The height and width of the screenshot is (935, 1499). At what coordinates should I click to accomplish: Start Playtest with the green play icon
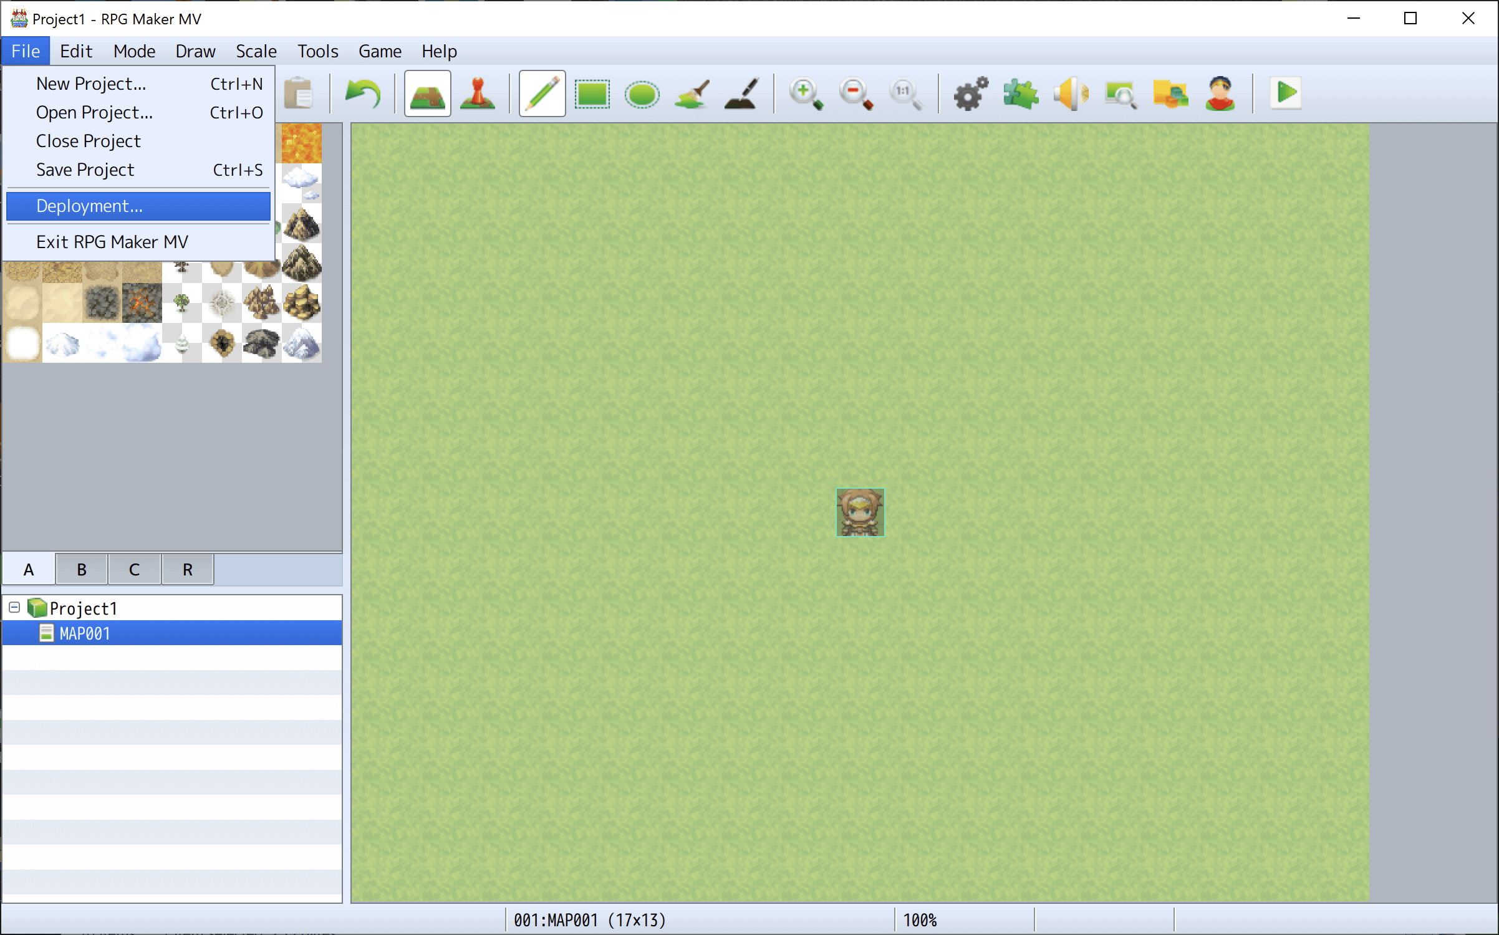(1286, 93)
